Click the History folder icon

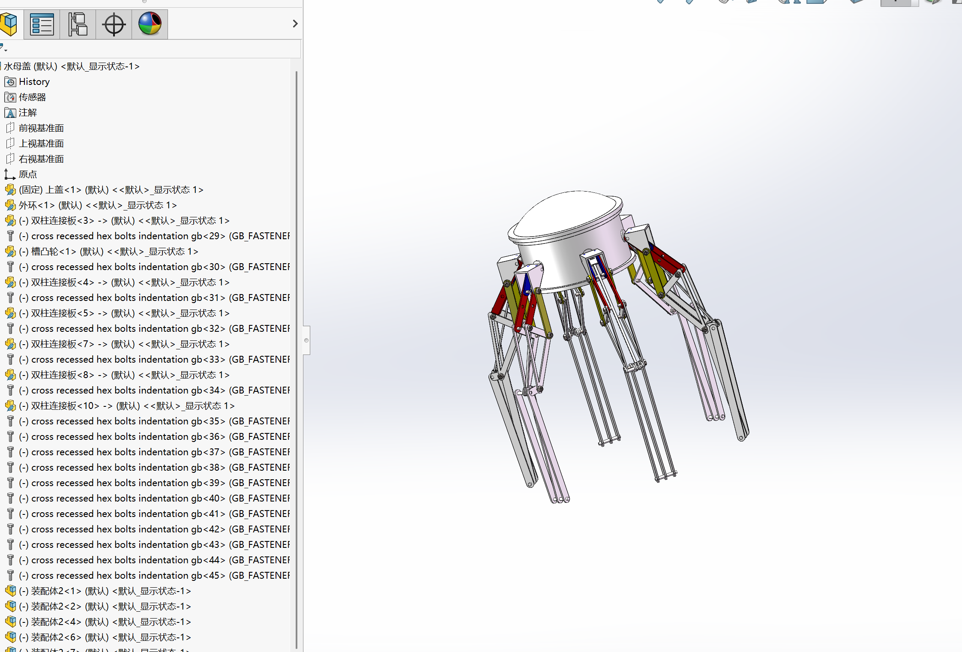[x=10, y=82]
